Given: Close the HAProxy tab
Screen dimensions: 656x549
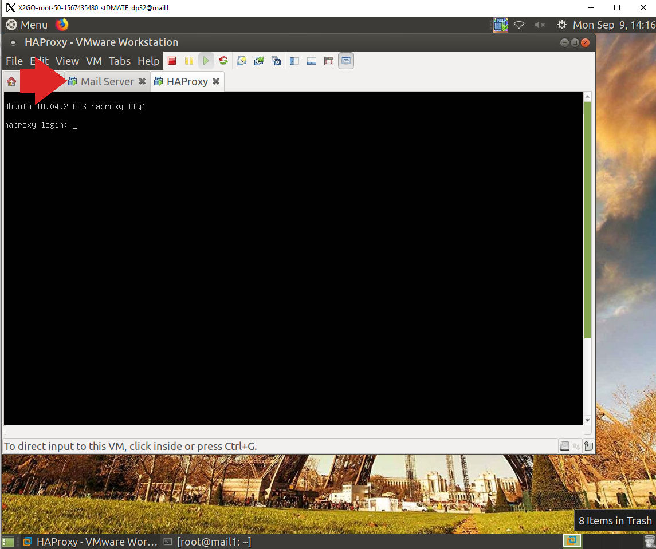Looking at the screenshot, I should point(216,81).
